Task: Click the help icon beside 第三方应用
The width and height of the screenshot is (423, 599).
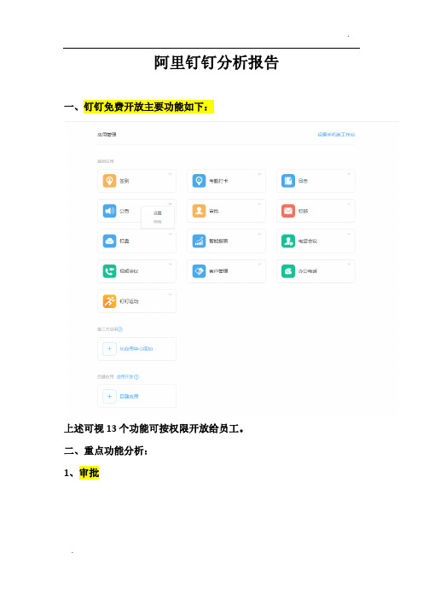Action: point(120,329)
